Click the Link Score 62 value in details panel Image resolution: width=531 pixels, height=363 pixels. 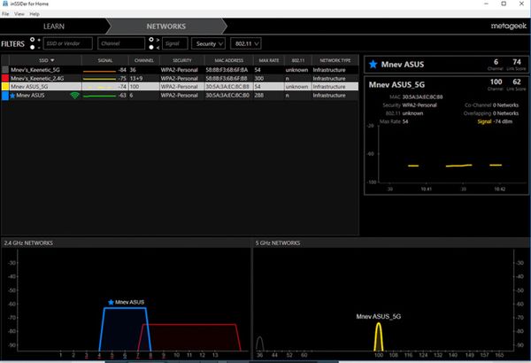pyautogui.click(x=517, y=81)
